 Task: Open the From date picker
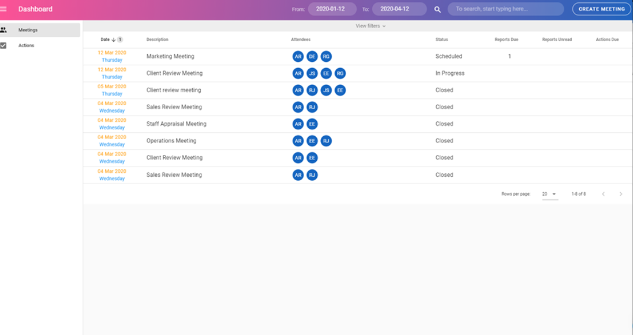click(x=331, y=9)
